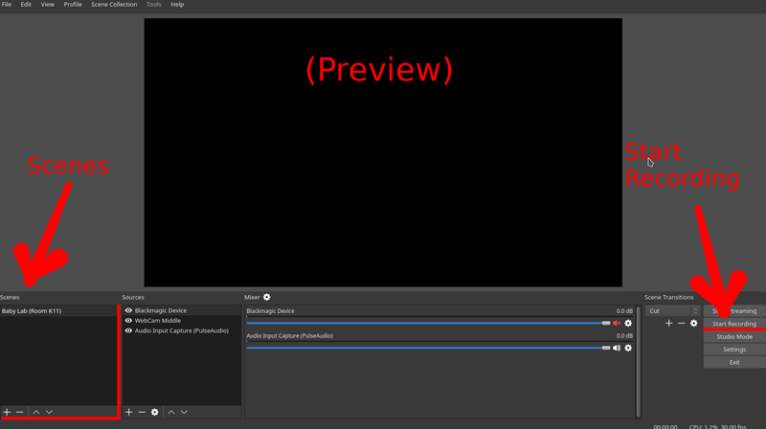Open Blackmagic Device audio gear settings
The height and width of the screenshot is (429, 766).
click(628, 324)
